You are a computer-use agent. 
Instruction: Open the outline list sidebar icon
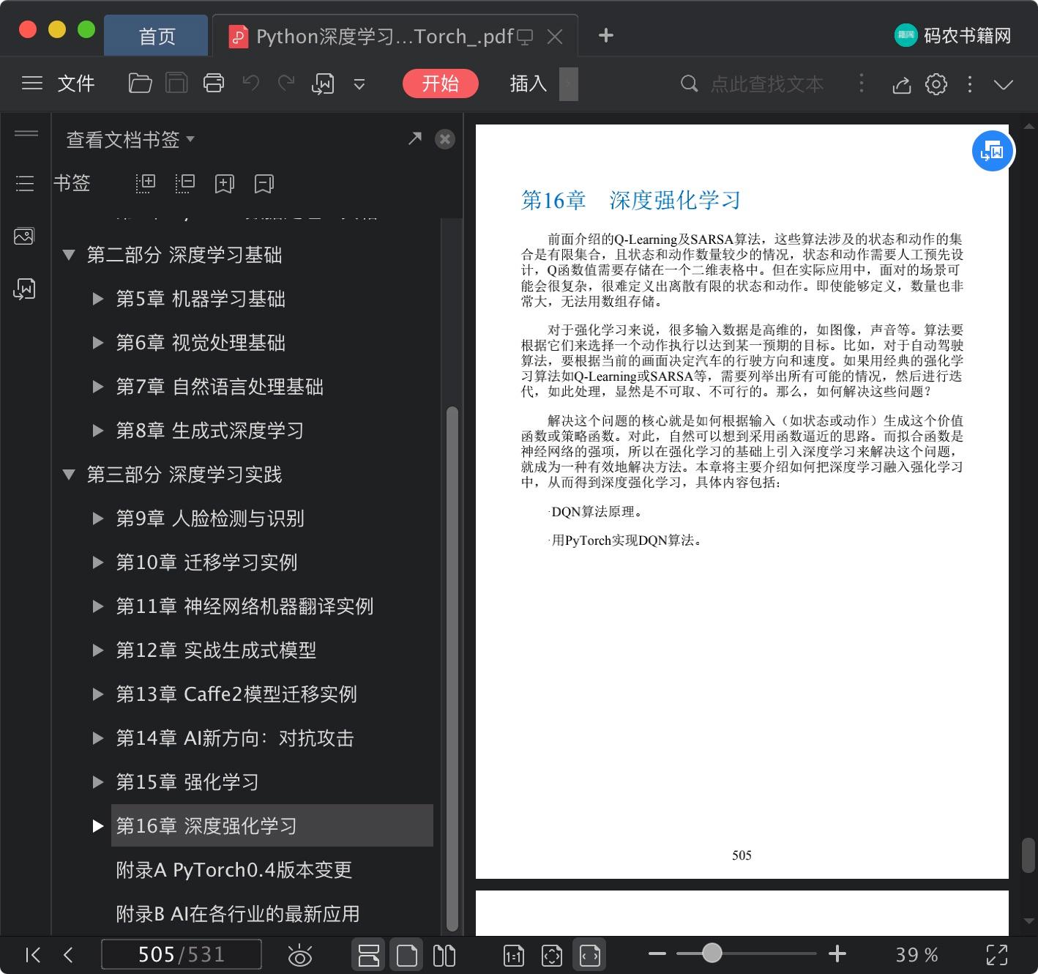point(25,183)
